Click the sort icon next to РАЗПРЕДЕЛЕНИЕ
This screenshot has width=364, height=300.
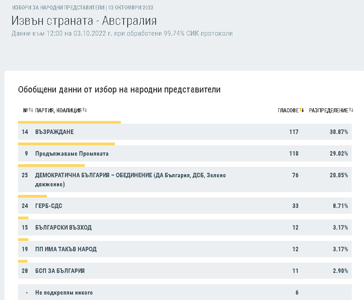[351, 111]
